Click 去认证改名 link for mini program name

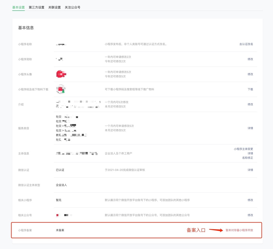point(246,44)
